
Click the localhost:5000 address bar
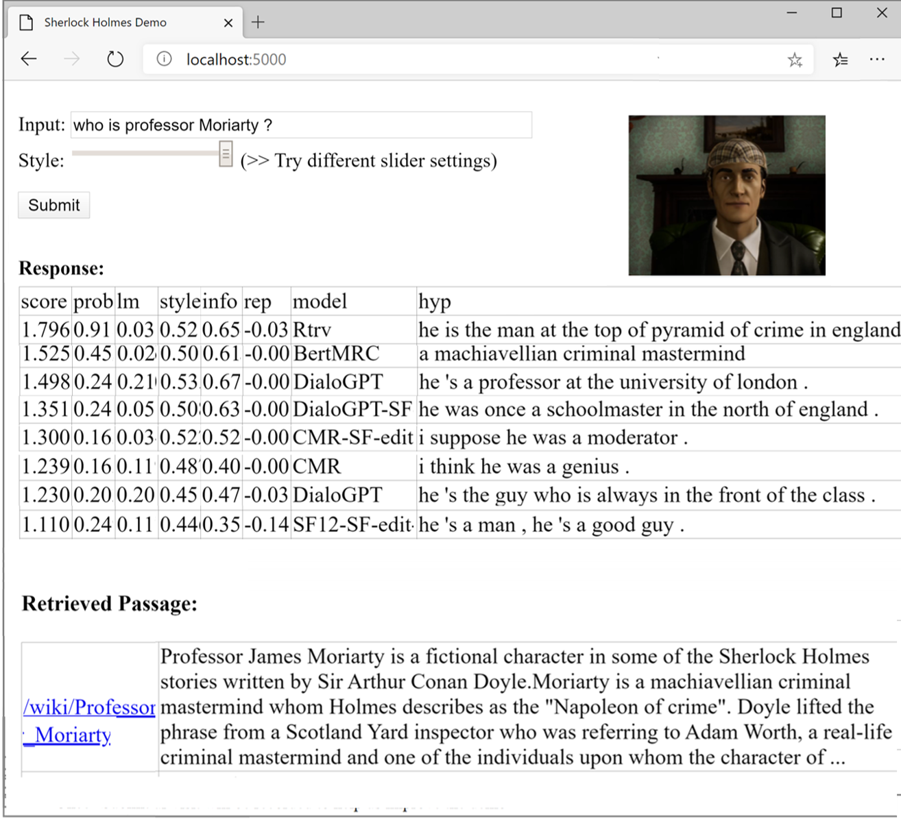[478, 60]
